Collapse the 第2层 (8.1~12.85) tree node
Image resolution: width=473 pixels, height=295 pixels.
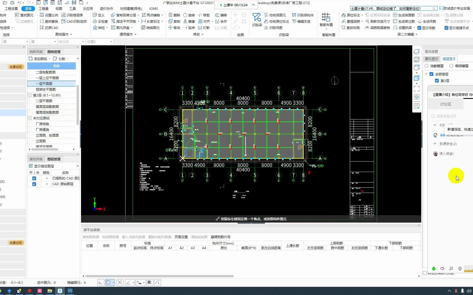30,95
